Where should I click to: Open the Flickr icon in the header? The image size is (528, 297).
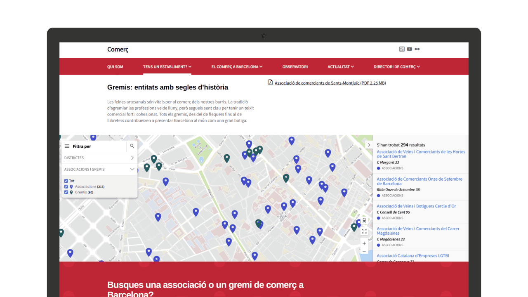[417, 49]
